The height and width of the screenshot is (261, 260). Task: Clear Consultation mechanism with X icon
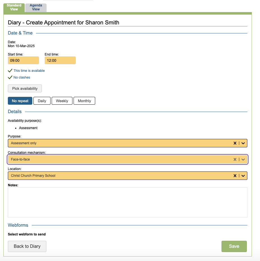235,159
